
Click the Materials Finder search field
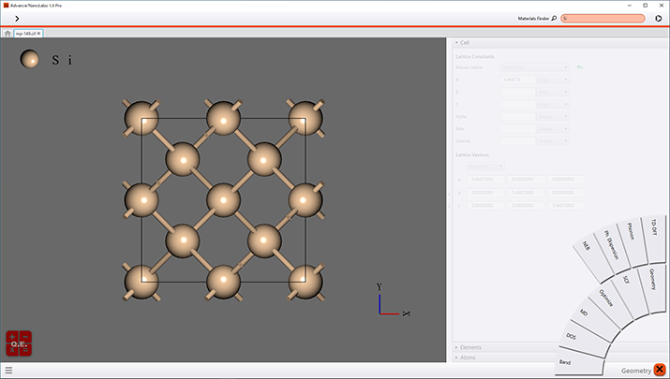pyautogui.click(x=603, y=19)
